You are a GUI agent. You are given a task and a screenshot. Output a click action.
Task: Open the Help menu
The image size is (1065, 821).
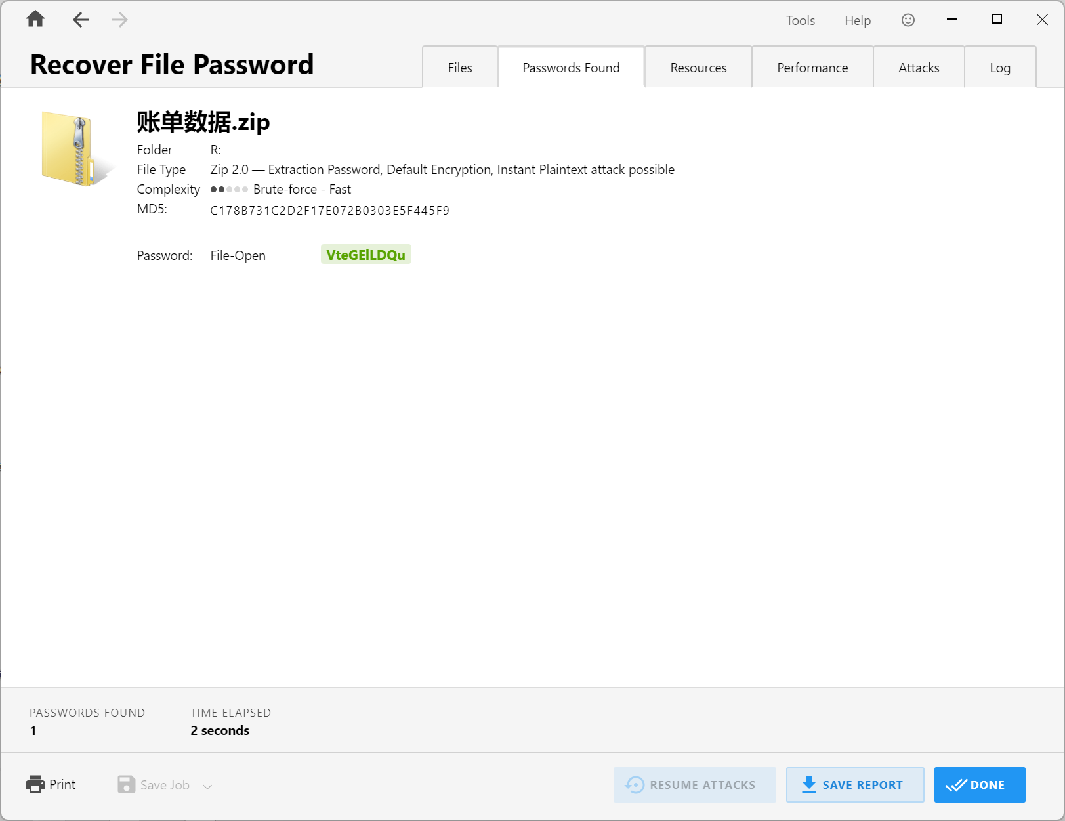857,20
